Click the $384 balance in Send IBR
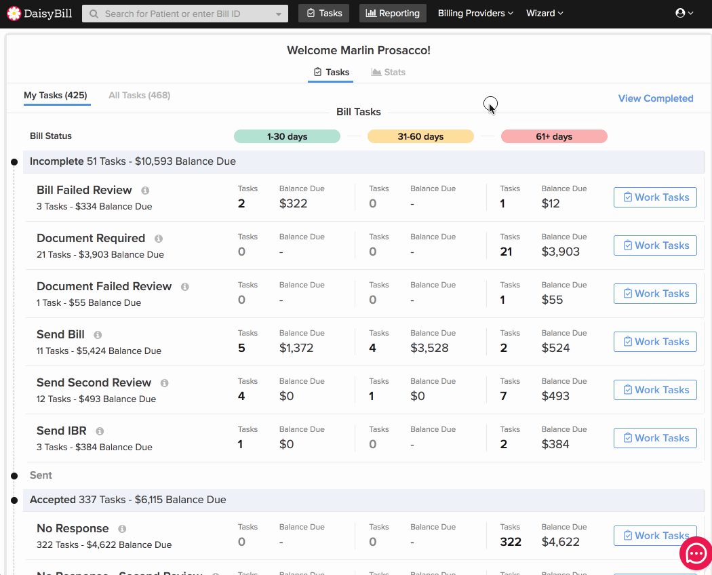Viewport: 712px width, 575px height. (555, 444)
